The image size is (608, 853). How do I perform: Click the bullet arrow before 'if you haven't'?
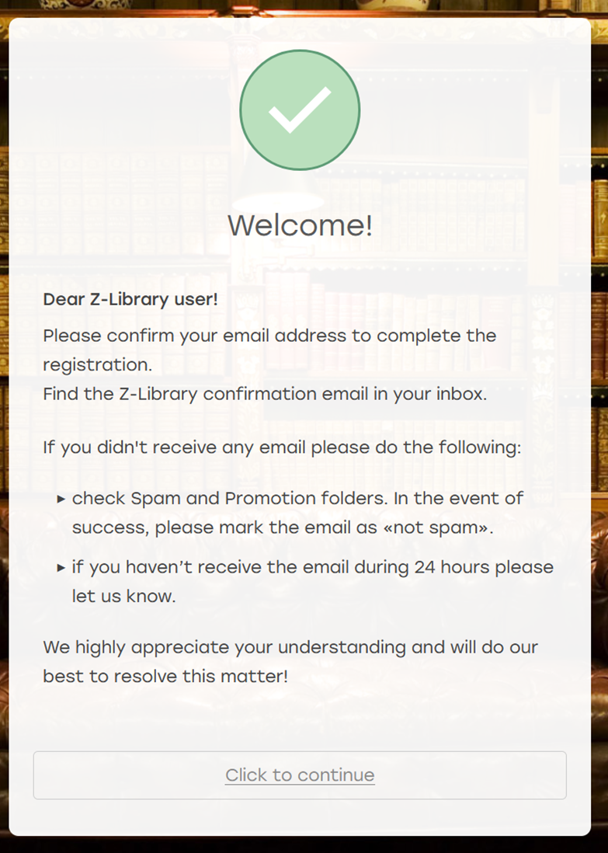61,568
